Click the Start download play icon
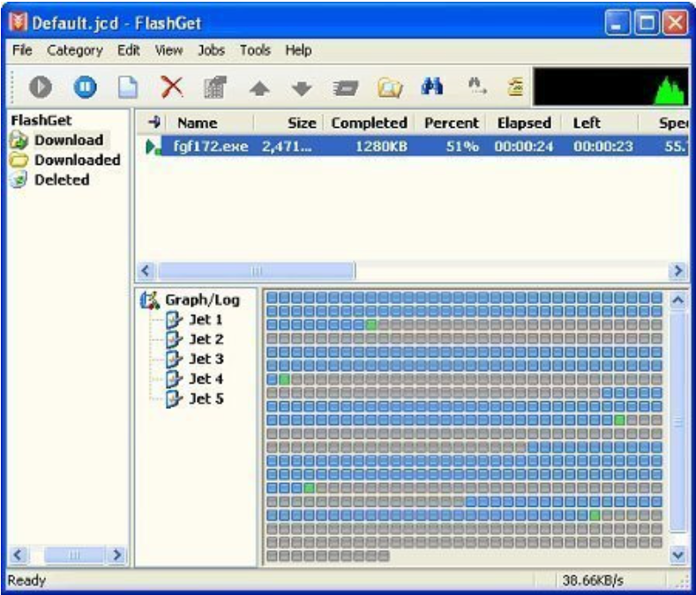Screen dimensions: 696x595 point(41,87)
